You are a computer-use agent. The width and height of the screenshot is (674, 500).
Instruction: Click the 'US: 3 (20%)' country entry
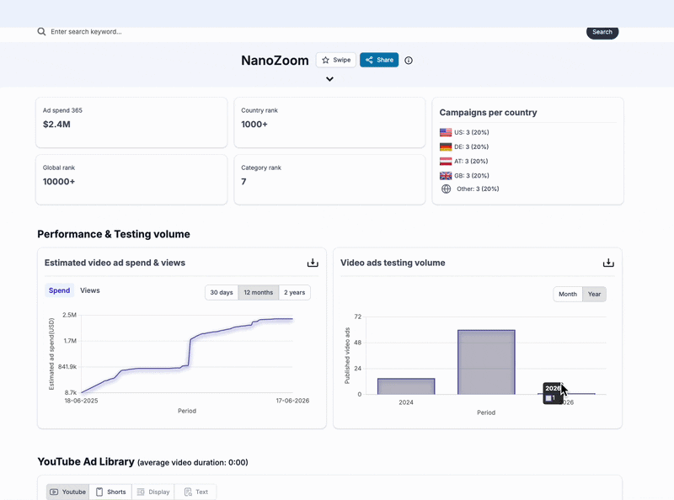(x=472, y=132)
